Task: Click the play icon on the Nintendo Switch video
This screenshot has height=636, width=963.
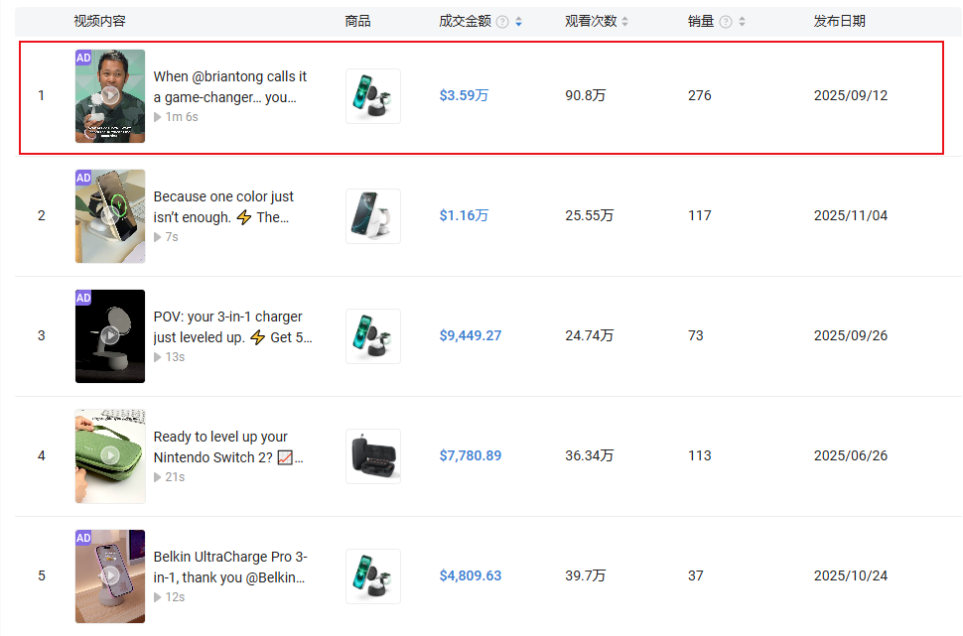Action: [x=109, y=455]
